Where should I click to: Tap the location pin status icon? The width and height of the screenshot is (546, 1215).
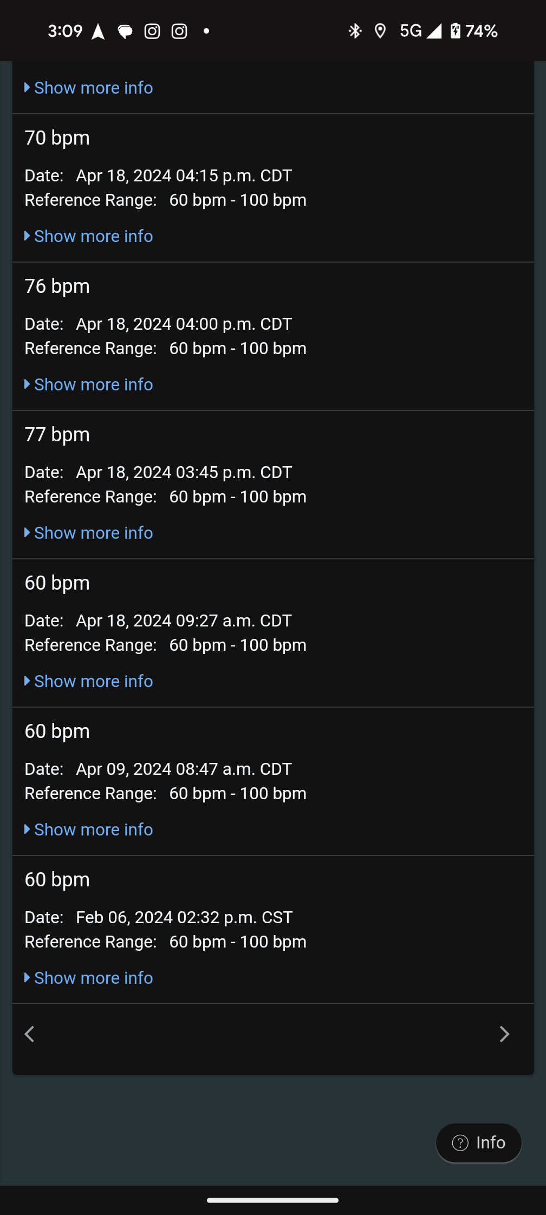[x=380, y=31]
